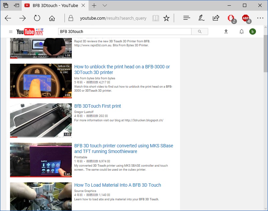Open Edge's more settings ellipsis menu
Screen dimensions: 268x211
point(260,18)
